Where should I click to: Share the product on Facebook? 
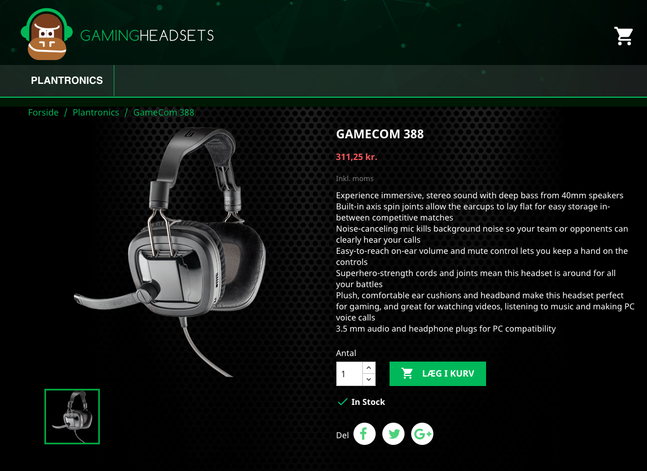pos(365,434)
